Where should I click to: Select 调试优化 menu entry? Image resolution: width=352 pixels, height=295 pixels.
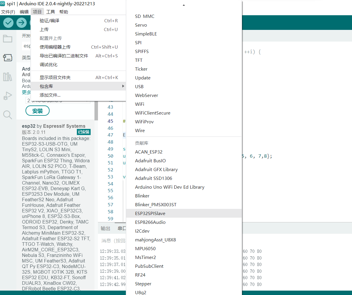click(78, 65)
